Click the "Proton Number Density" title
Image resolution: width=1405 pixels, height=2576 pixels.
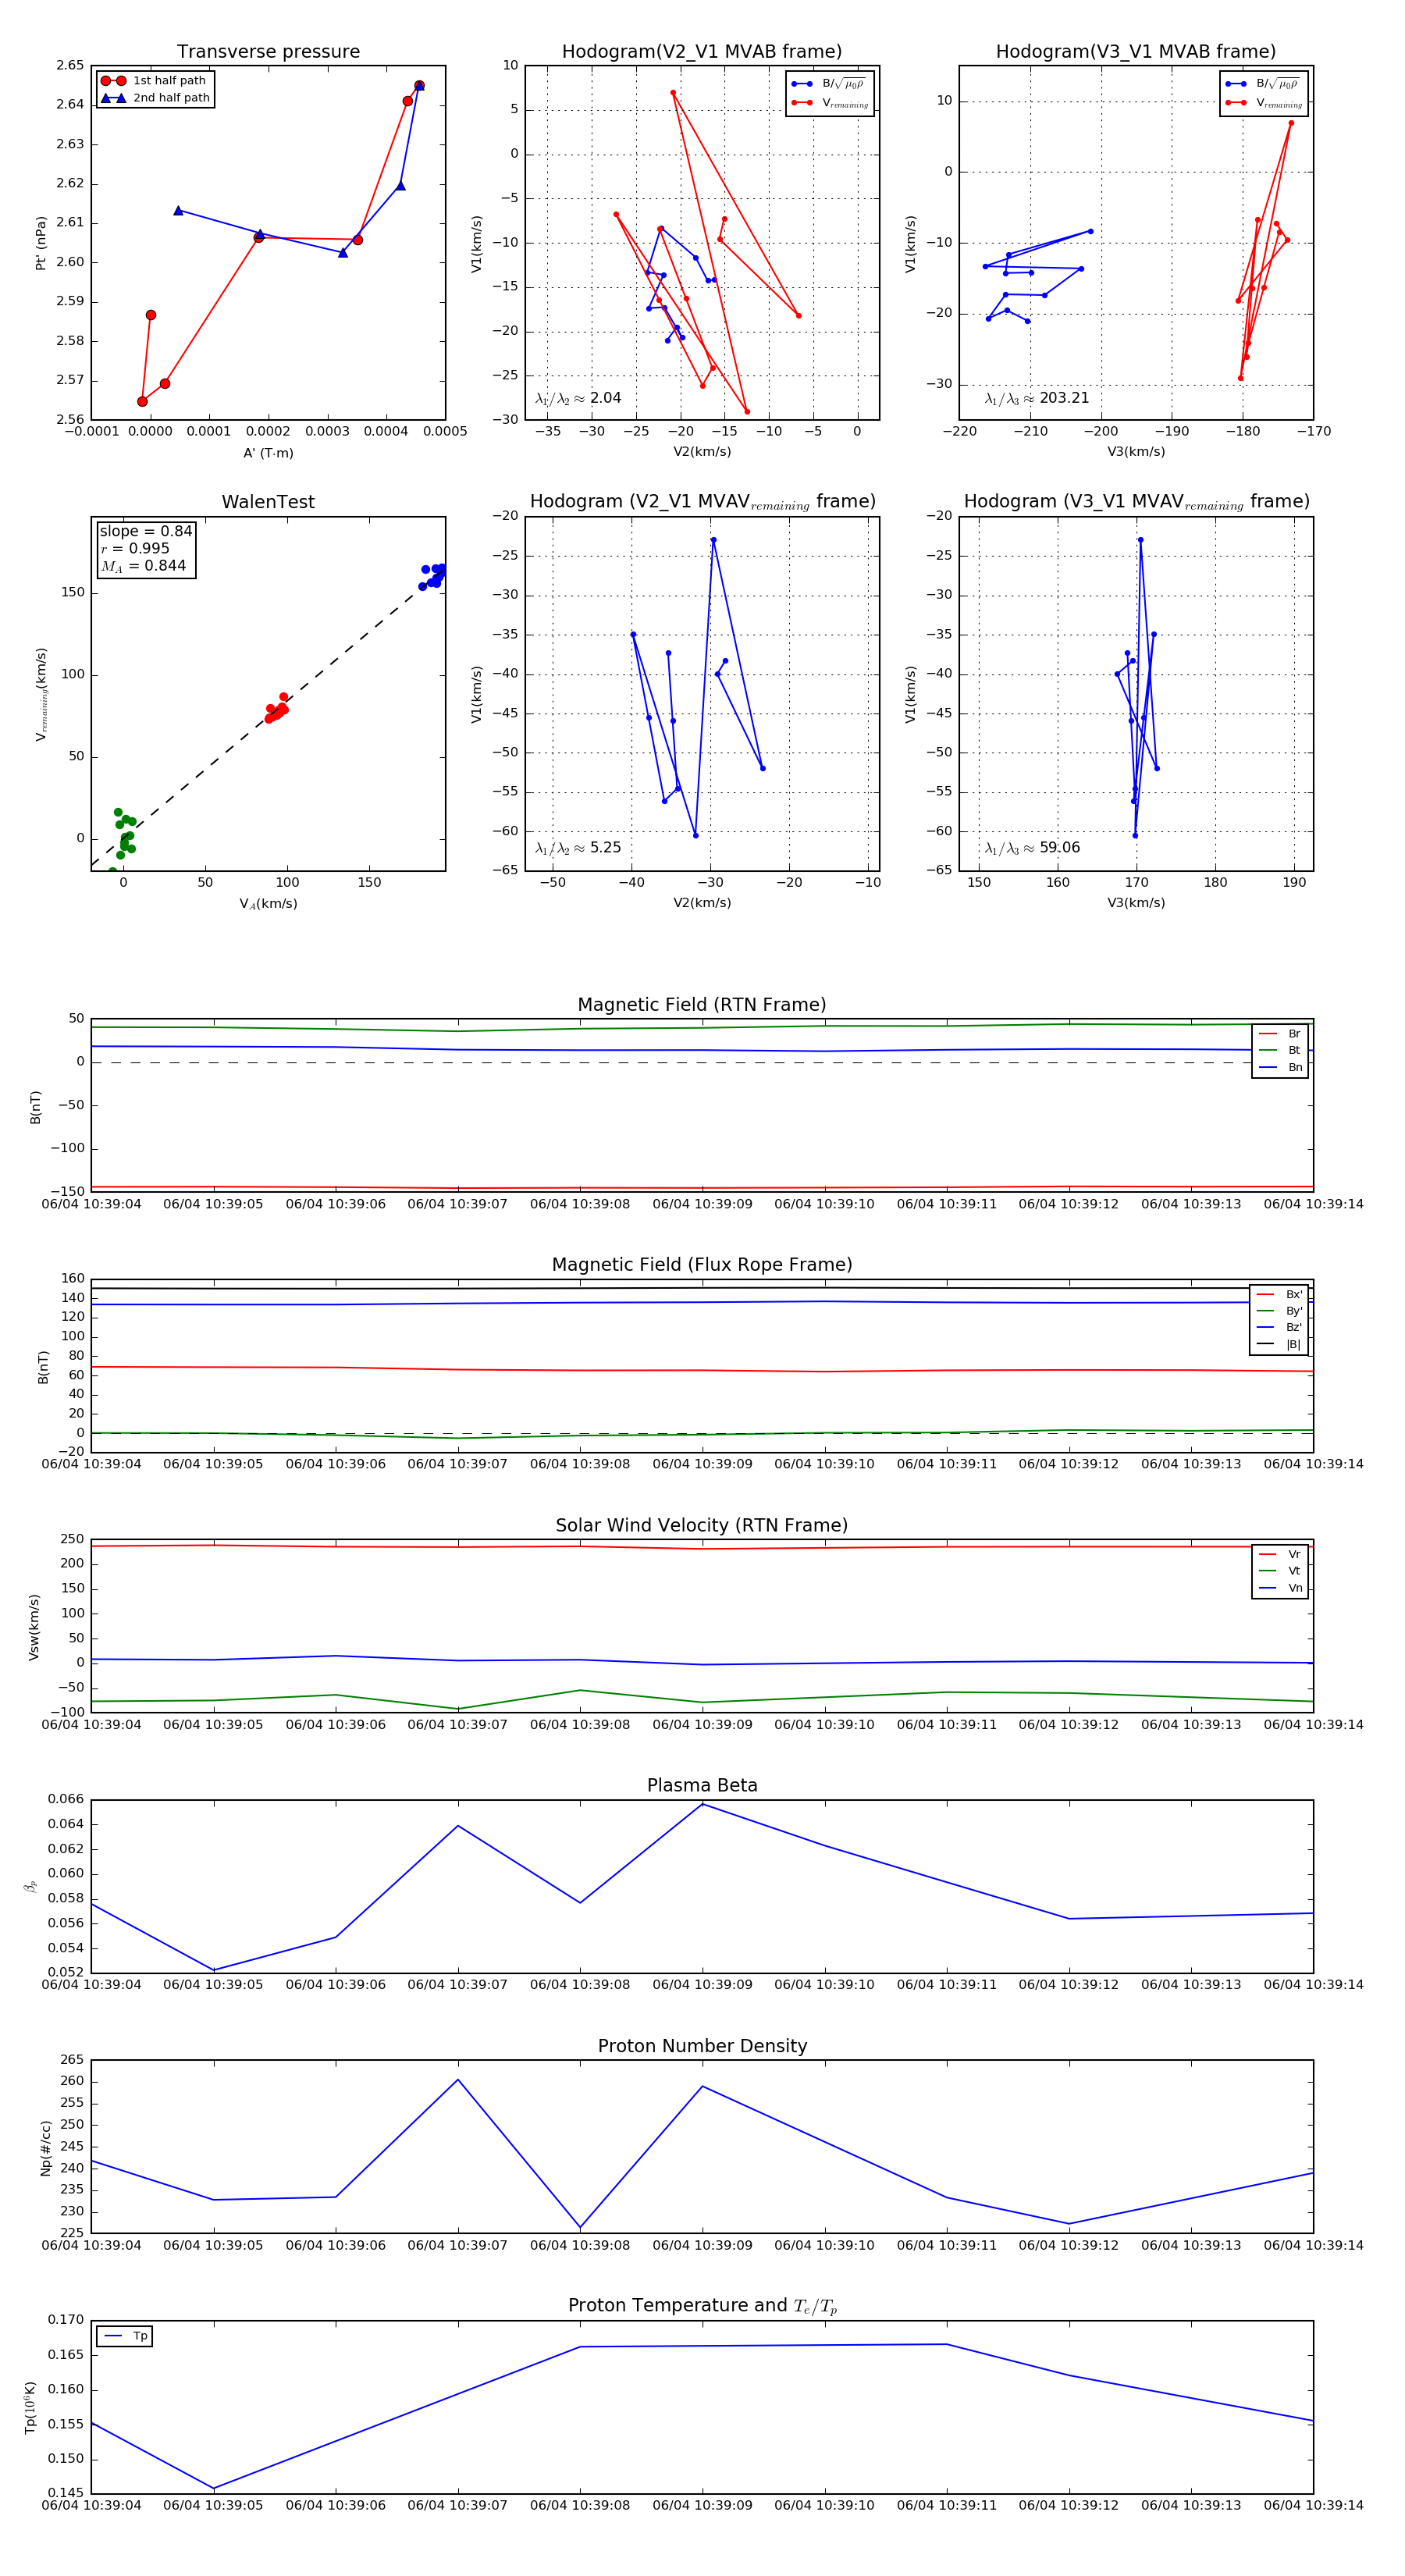click(702, 2046)
